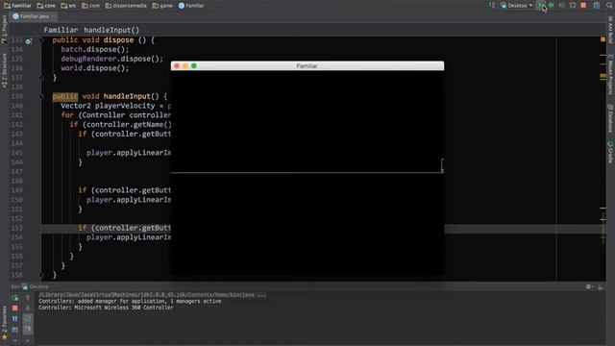Click the Run with Coverage icon

click(x=561, y=6)
